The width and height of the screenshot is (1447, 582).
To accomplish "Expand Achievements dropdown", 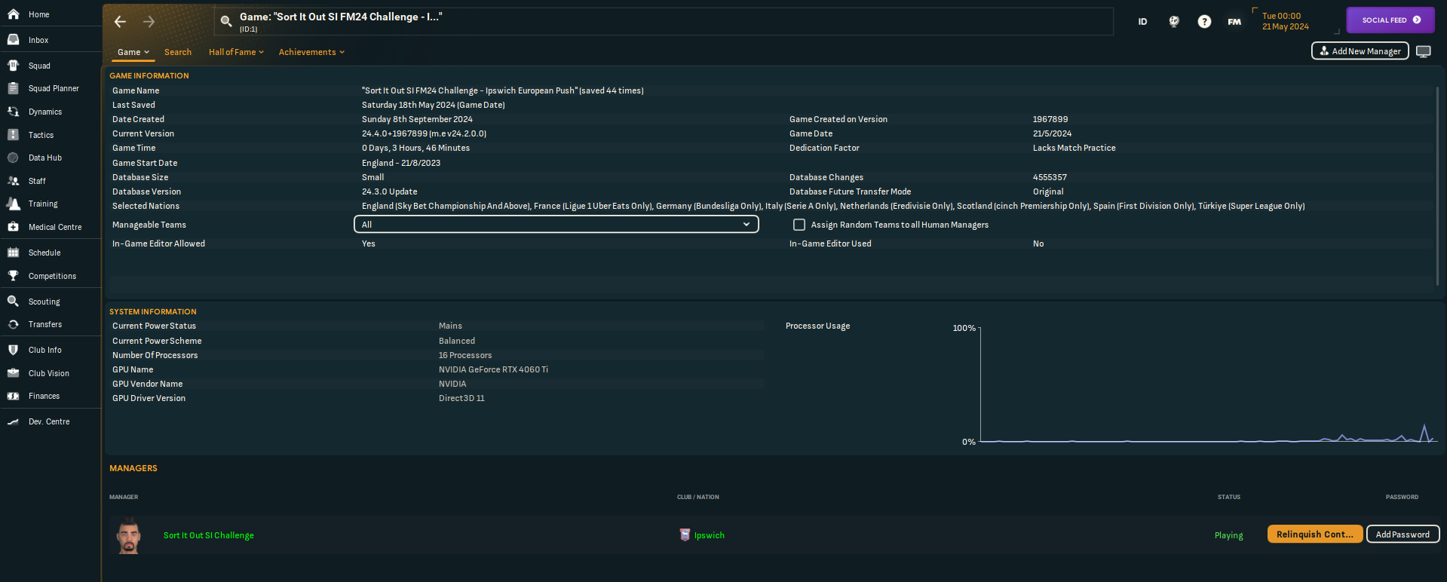I will 311,52.
